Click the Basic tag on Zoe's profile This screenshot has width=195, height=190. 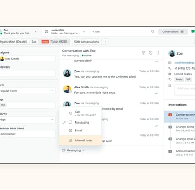[179, 79]
